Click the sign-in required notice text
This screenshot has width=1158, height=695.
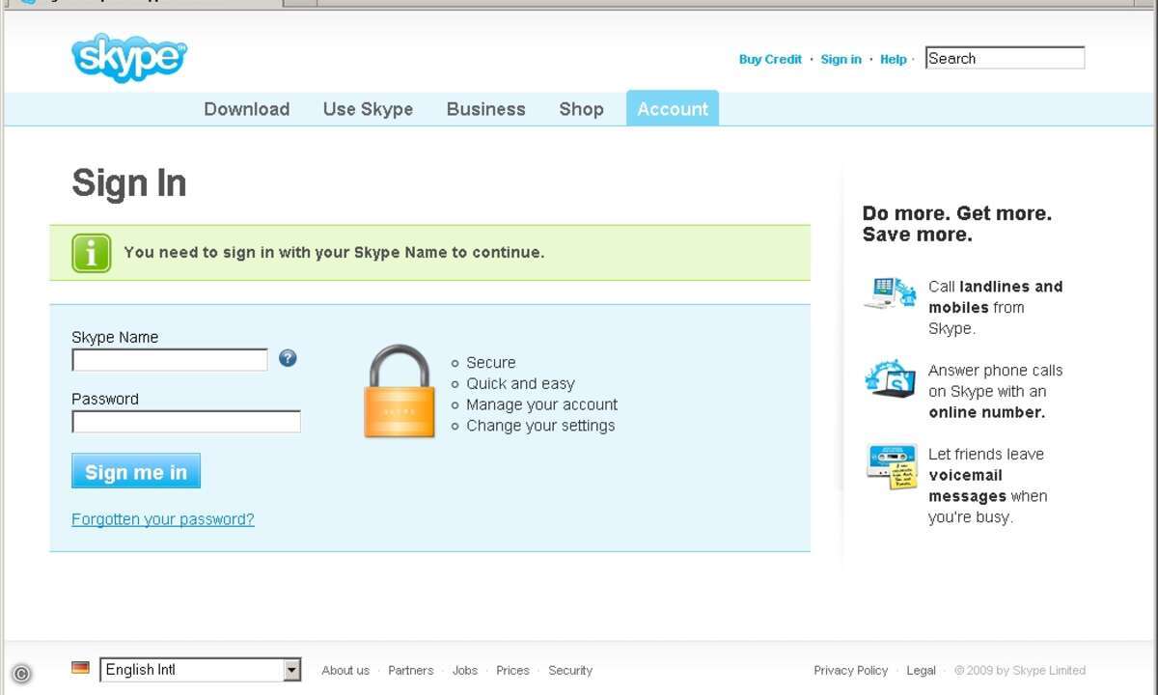(x=334, y=253)
